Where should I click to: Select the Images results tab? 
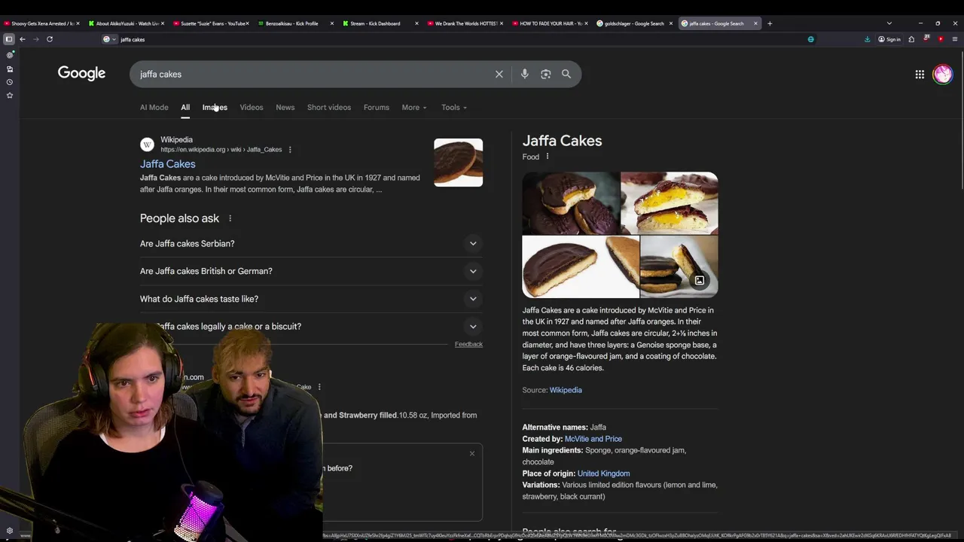coord(215,108)
